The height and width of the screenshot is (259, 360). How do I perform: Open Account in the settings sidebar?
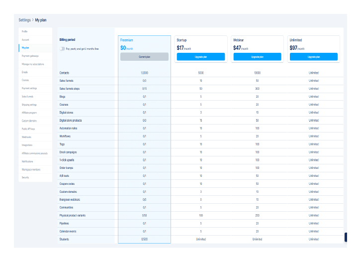point(35,40)
